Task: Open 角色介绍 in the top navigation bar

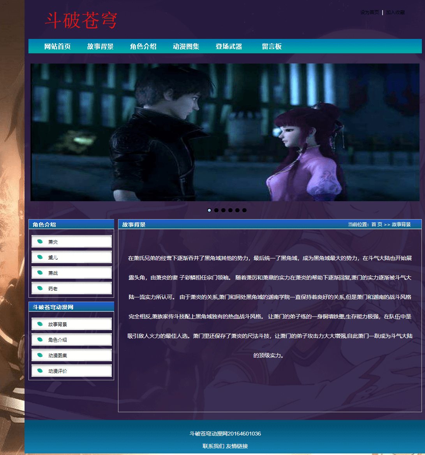Action: click(143, 46)
